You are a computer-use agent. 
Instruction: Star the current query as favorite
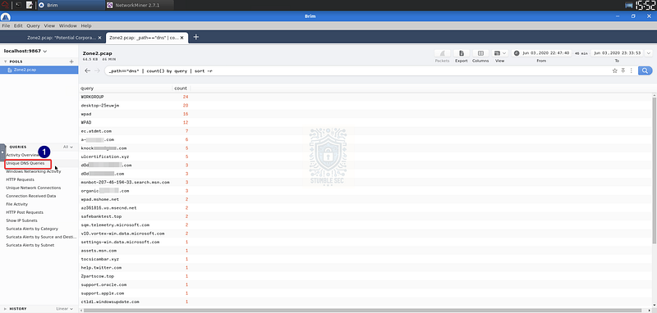(x=615, y=70)
